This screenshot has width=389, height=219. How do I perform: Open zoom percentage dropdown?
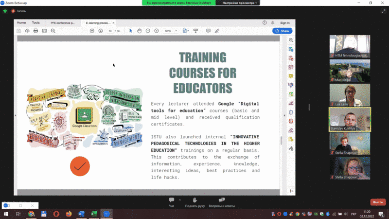pyautogui.click(x=176, y=31)
